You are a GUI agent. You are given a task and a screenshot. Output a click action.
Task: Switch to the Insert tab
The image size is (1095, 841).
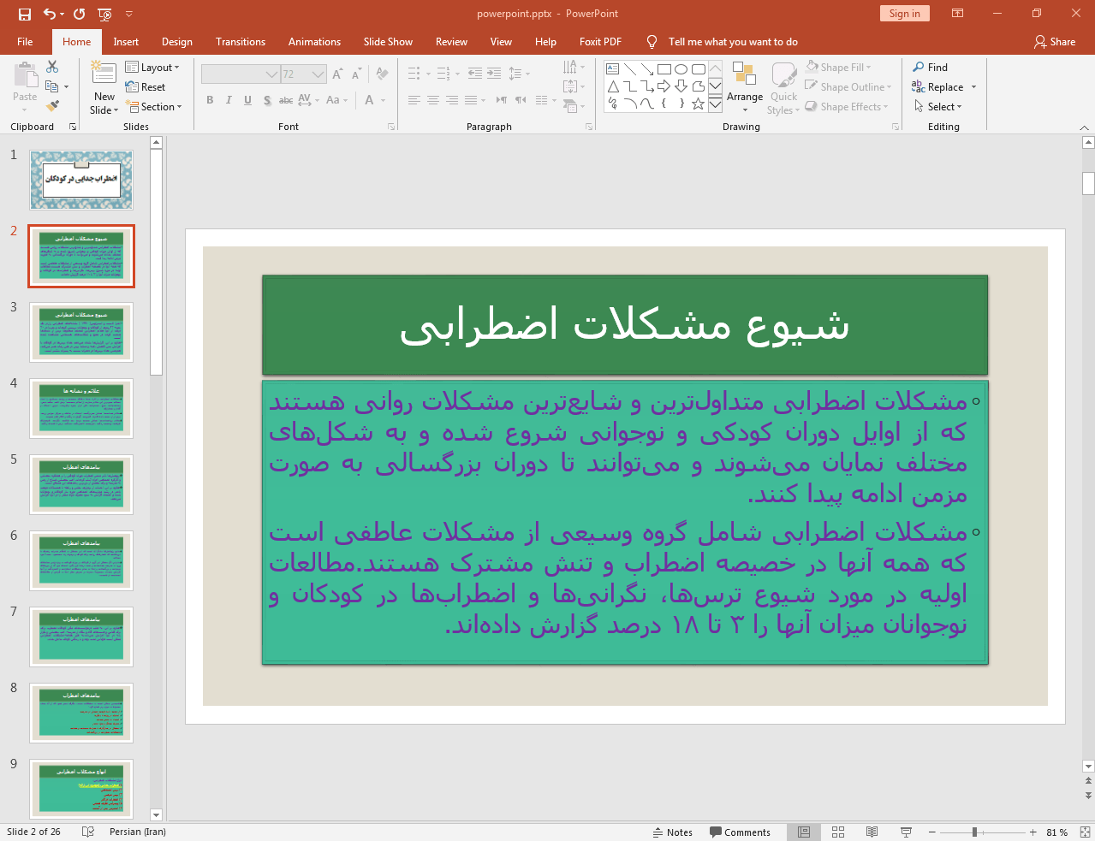[126, 42]
